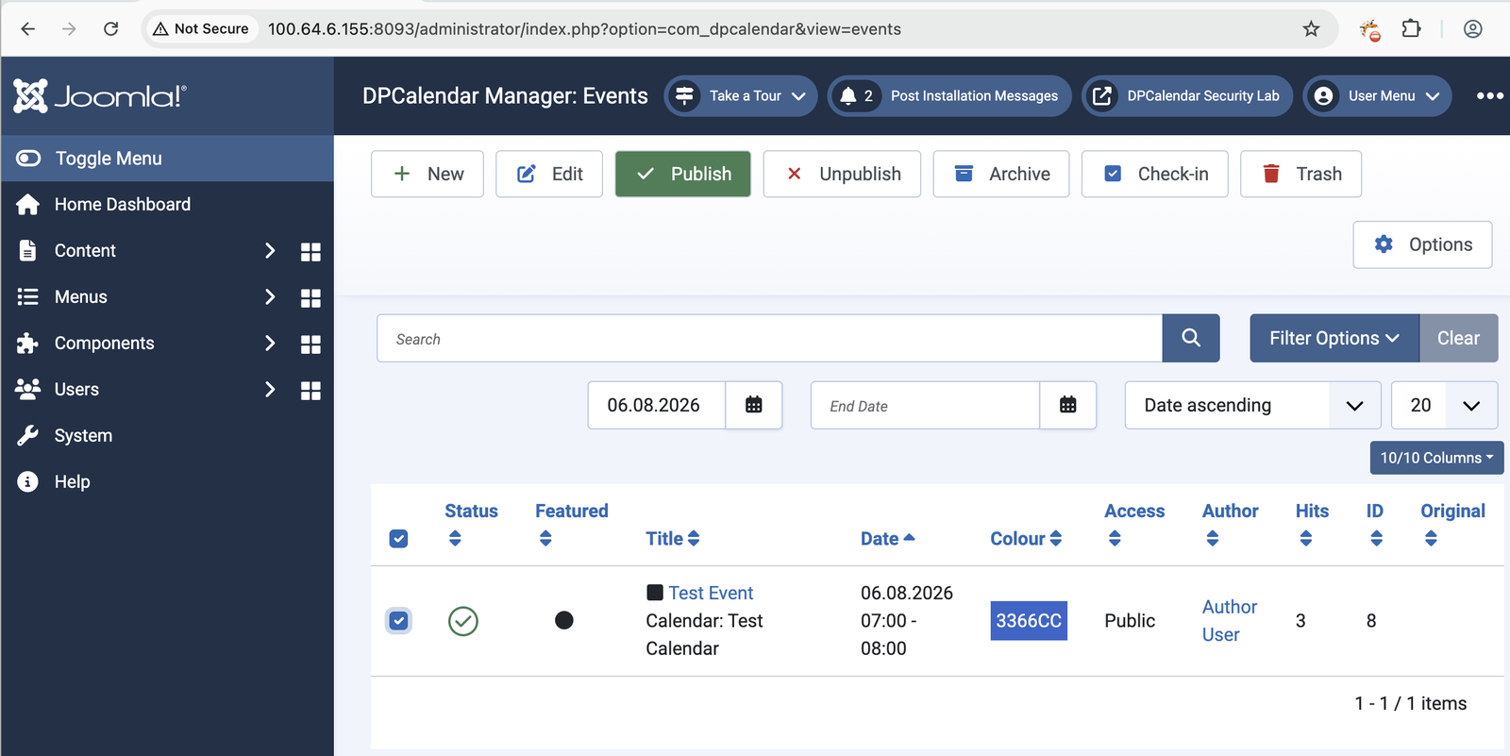This screenshot has height=756, width=1510.
Task: Open browser profile avatar
Action: [1472, 29]
